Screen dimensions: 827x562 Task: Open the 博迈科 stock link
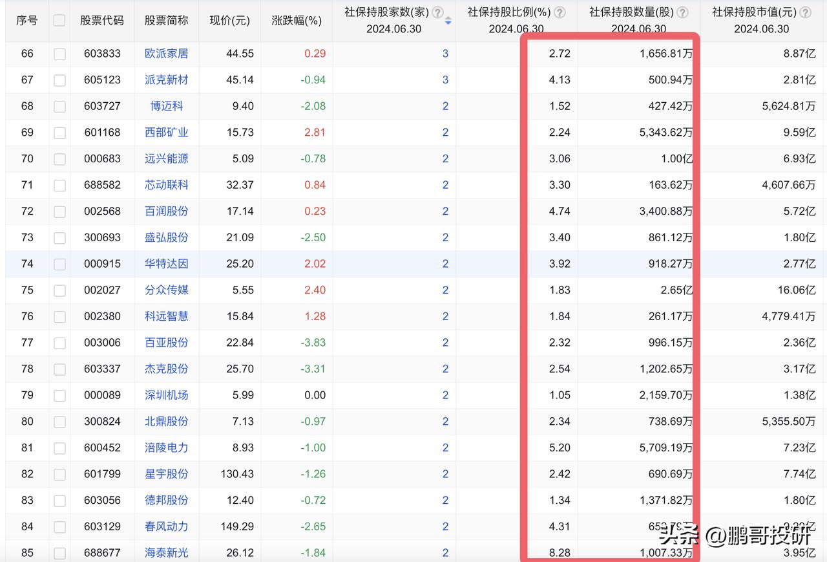pos(167,106)
